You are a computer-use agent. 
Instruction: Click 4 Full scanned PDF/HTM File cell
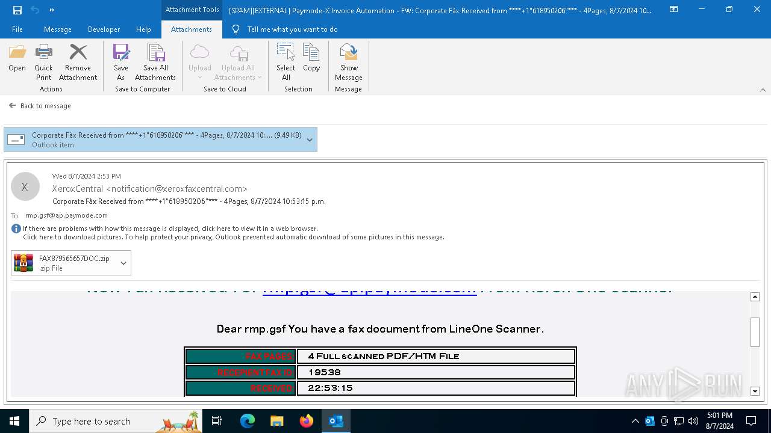pyautogui.click(x=436, y=356)
